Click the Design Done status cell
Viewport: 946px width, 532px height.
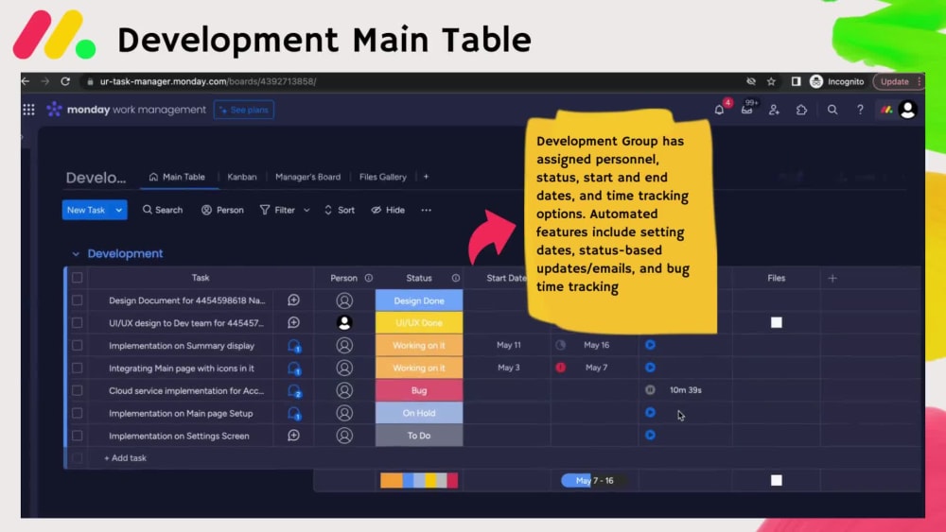point(419,300)
